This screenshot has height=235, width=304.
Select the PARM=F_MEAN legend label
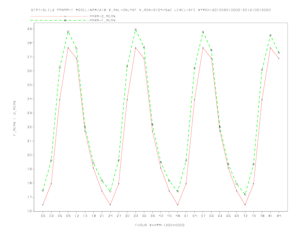[102, 20]
